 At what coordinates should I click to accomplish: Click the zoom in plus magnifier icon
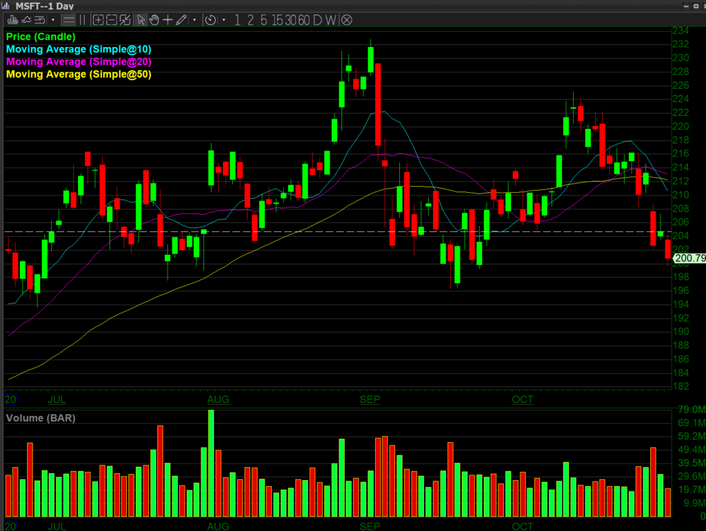(x=99, y=20)
